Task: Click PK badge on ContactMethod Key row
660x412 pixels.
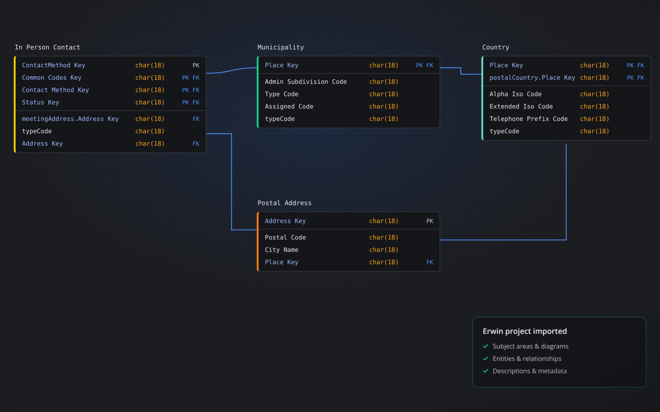Action: point(196,65)
